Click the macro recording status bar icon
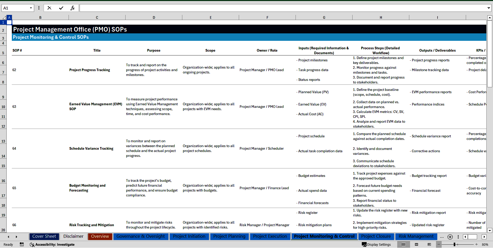493x248 pixels. pyautogui.click(x=22, y=244)
